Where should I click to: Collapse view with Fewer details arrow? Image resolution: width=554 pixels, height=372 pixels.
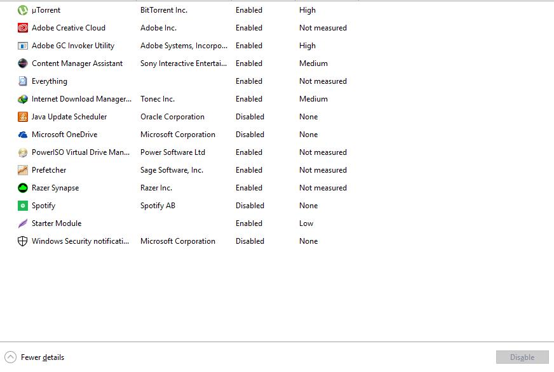tap(11, 357)
